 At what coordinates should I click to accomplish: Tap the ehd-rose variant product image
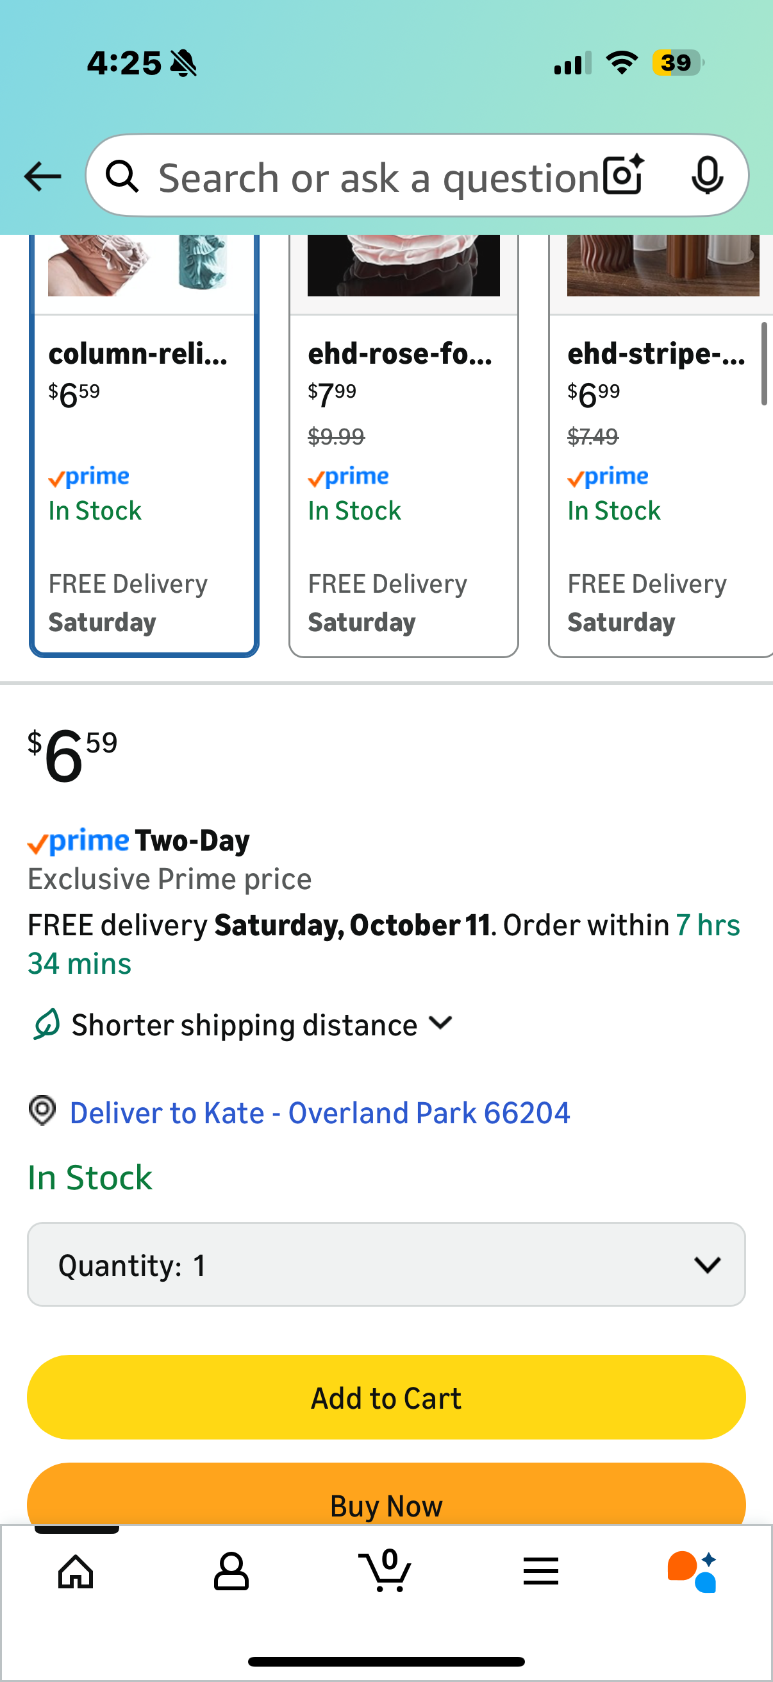(403, 265)
